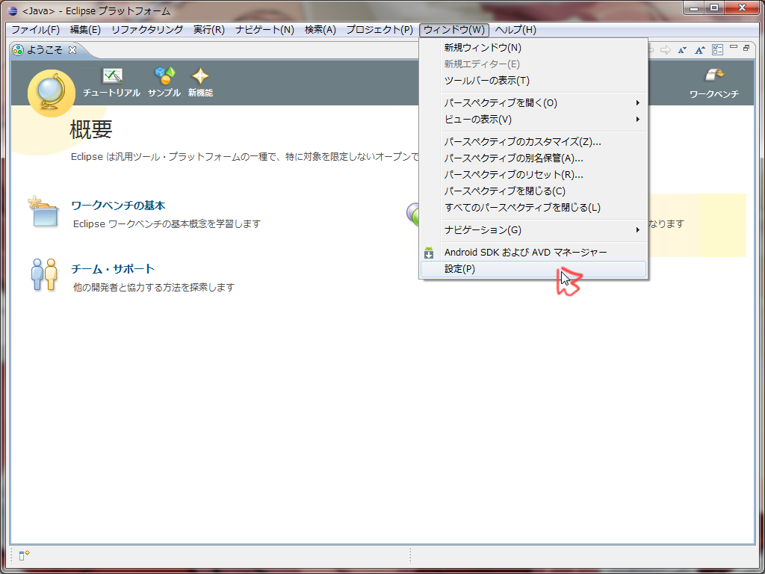
Task: Open the ヘルプ(H) menu
Action: click(x=515, y=30)
